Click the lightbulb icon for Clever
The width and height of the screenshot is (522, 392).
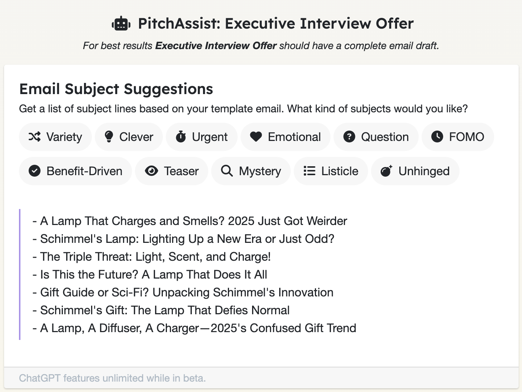pos(109,137)
